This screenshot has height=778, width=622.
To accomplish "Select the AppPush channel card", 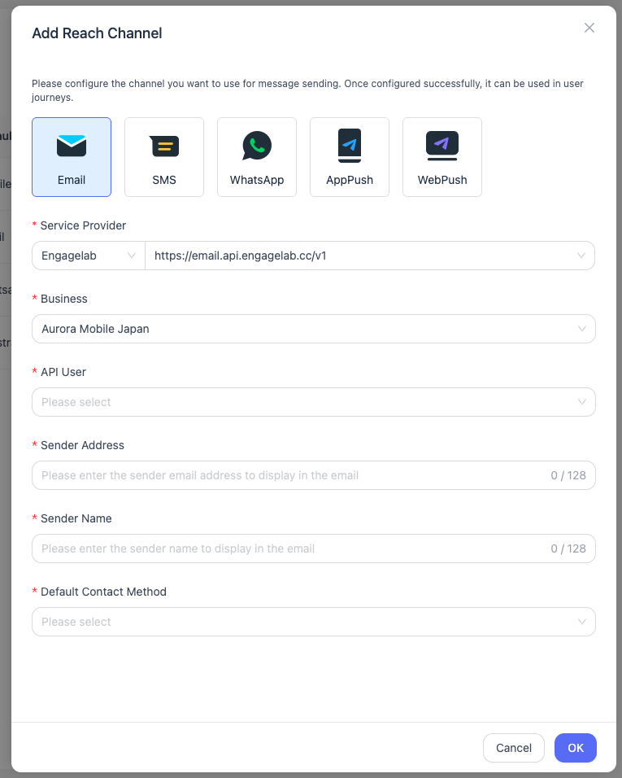I will (350, 157).
